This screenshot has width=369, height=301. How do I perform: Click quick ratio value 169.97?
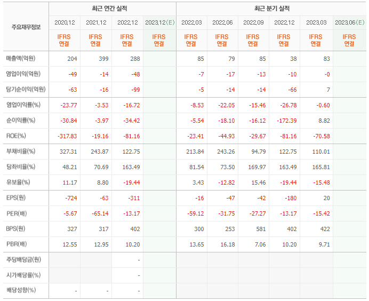pyautogui.click(x=257, y=167)
